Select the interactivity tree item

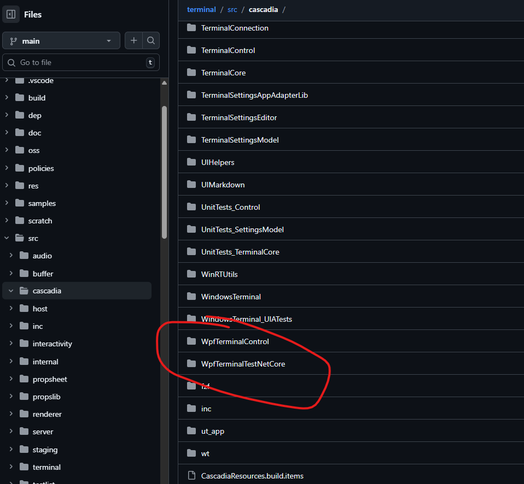52,344
